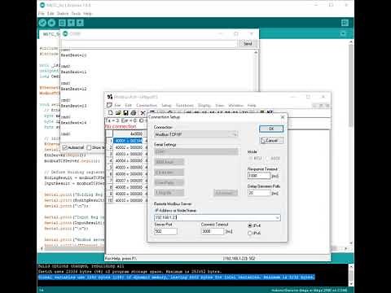Click the Arduino sketch tab

[50, 34]
